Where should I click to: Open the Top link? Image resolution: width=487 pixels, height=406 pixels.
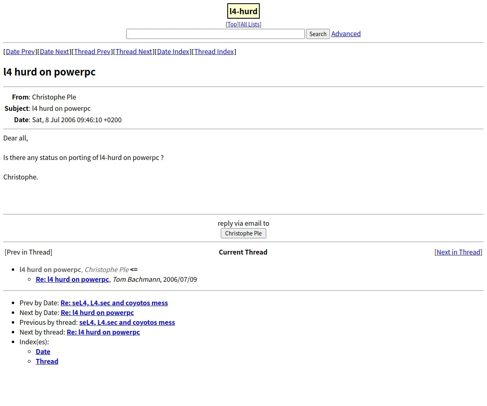pos(232,24)
